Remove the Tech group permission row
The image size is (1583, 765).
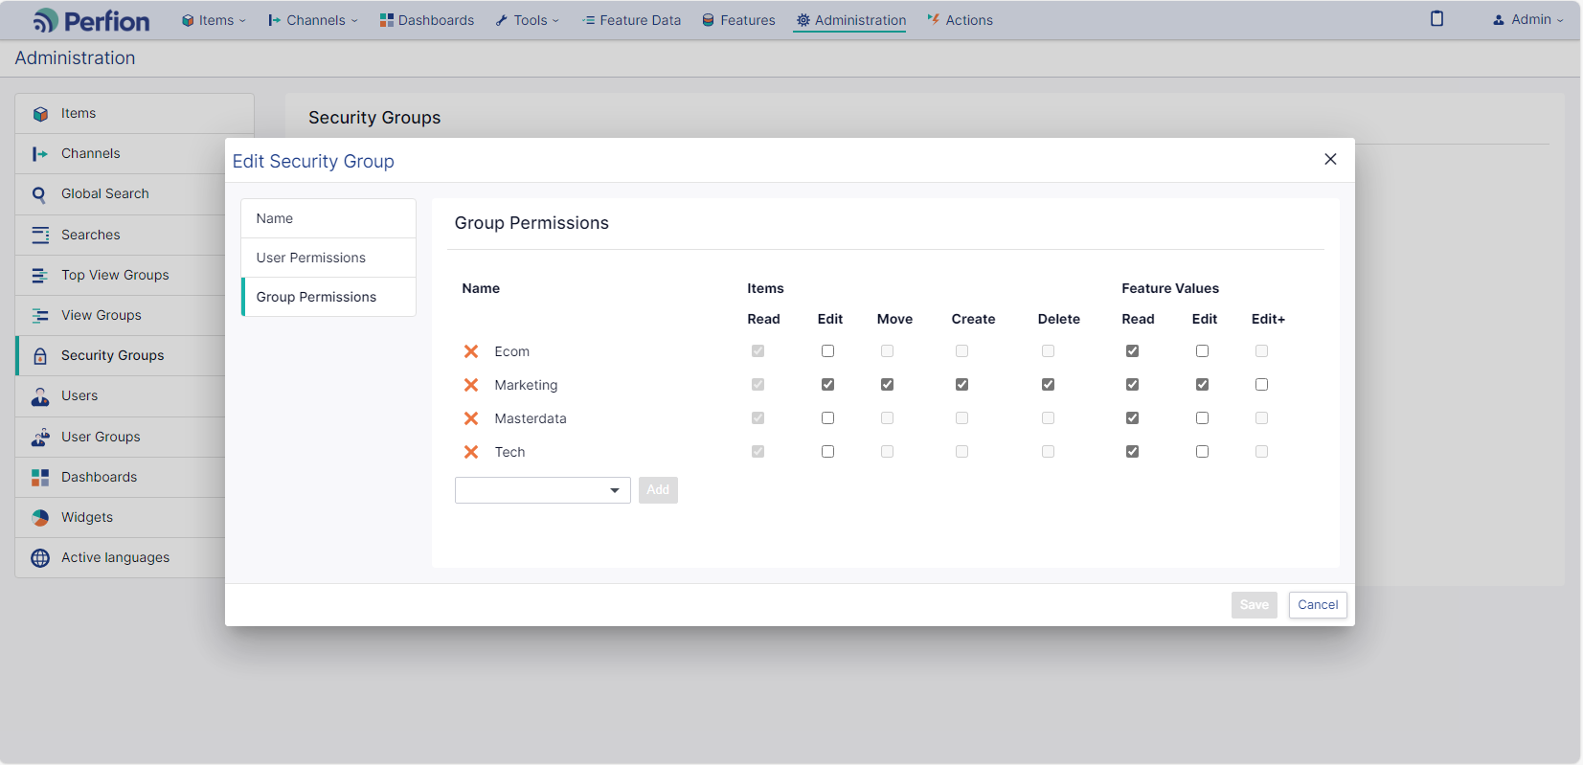pos(471,452)
